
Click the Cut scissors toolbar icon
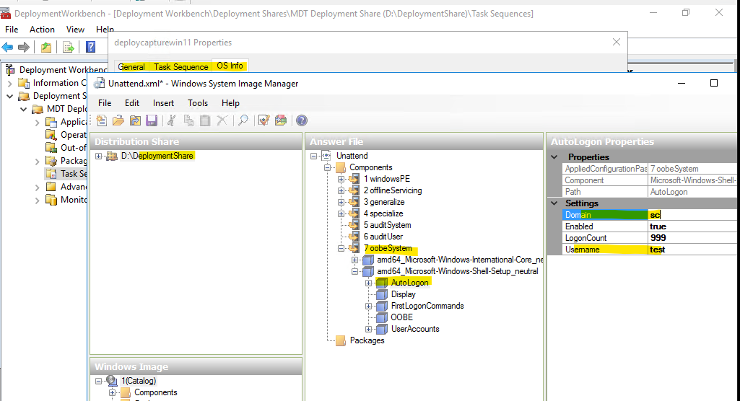click(171, 120)
